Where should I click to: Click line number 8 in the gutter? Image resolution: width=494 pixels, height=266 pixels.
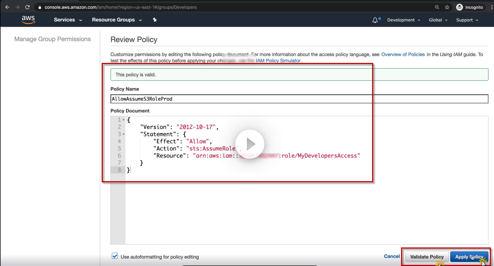[119, 170]
